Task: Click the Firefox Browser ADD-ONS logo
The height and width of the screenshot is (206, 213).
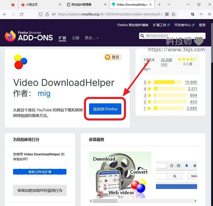Action: (29, 36)
